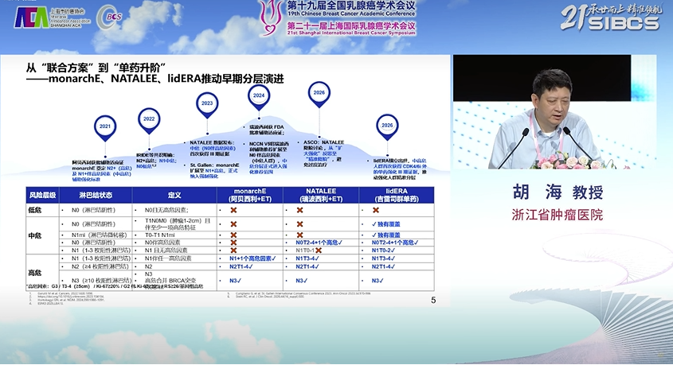
Task: Click the 风险层级 column header
Action: point(42,195)
